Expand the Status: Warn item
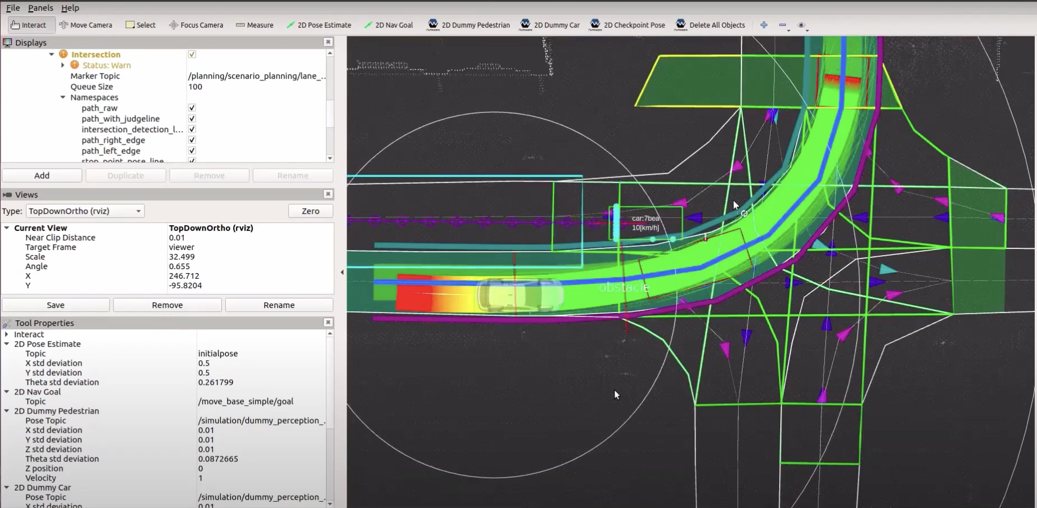This screenshot has height=508, width=1037. pyautogui.click(x=63, y=65)
